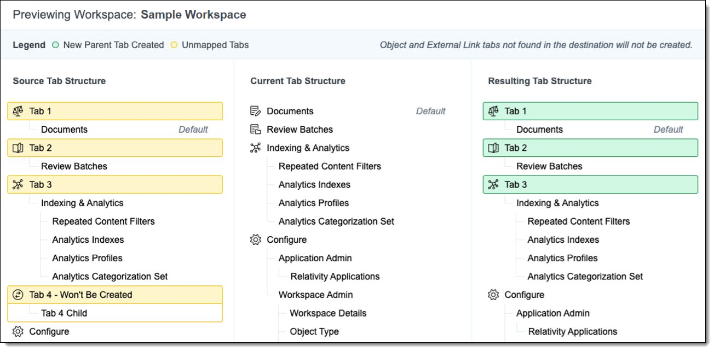
Task: Click Analytics Categorization Set in source structure
Action: coord(110,277)
